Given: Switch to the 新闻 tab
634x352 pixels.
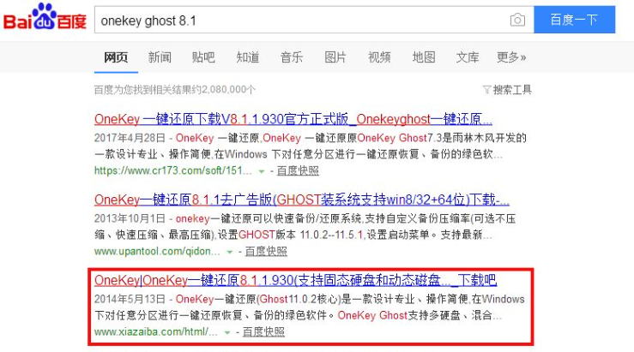Looking at the screenshot, I should click(160, 57).
